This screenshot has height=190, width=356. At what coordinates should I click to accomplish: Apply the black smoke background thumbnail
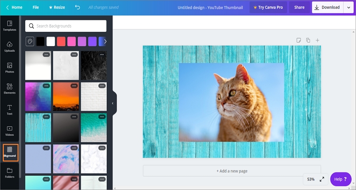pos(94,66)
